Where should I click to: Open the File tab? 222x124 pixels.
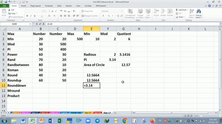coord(5,6)
